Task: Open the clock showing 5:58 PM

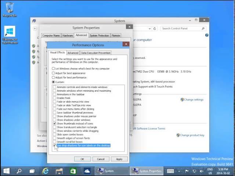Action: tap(223, 171)
